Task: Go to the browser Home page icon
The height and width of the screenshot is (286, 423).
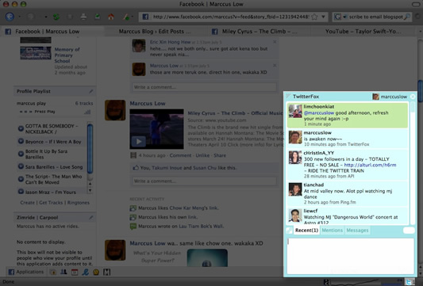Action: point(111,17)
